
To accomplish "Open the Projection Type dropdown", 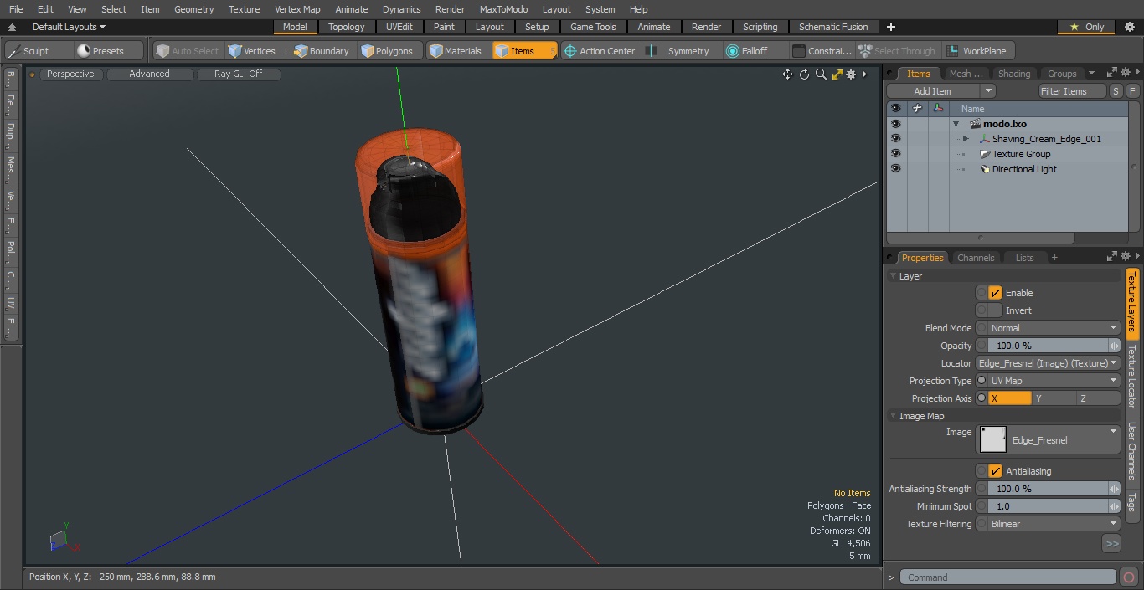I will pyautogui.click(x=1054, y=381).
